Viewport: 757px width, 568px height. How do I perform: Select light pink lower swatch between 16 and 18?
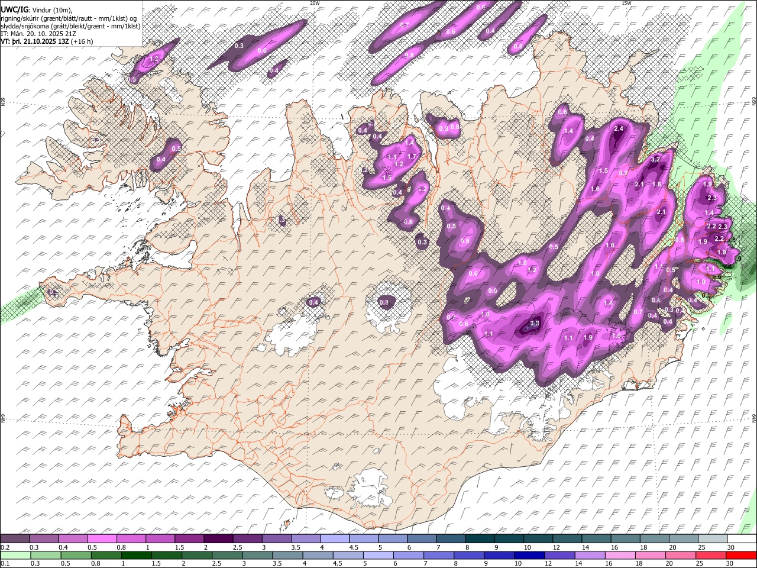[x=620, y=555]
